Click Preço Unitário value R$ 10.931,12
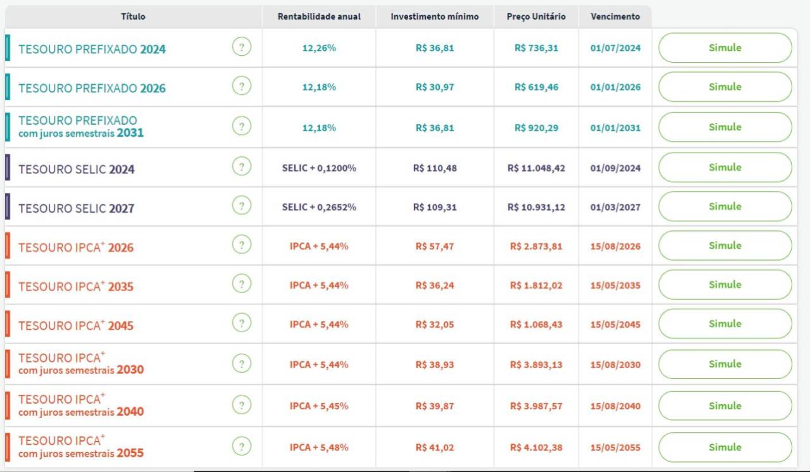The image size is (810, 472). (536, 208)
